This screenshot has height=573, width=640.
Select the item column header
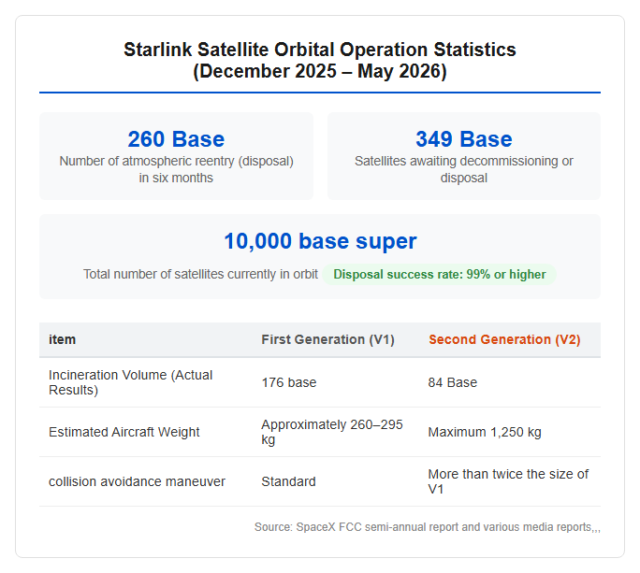tap(62, 339)
